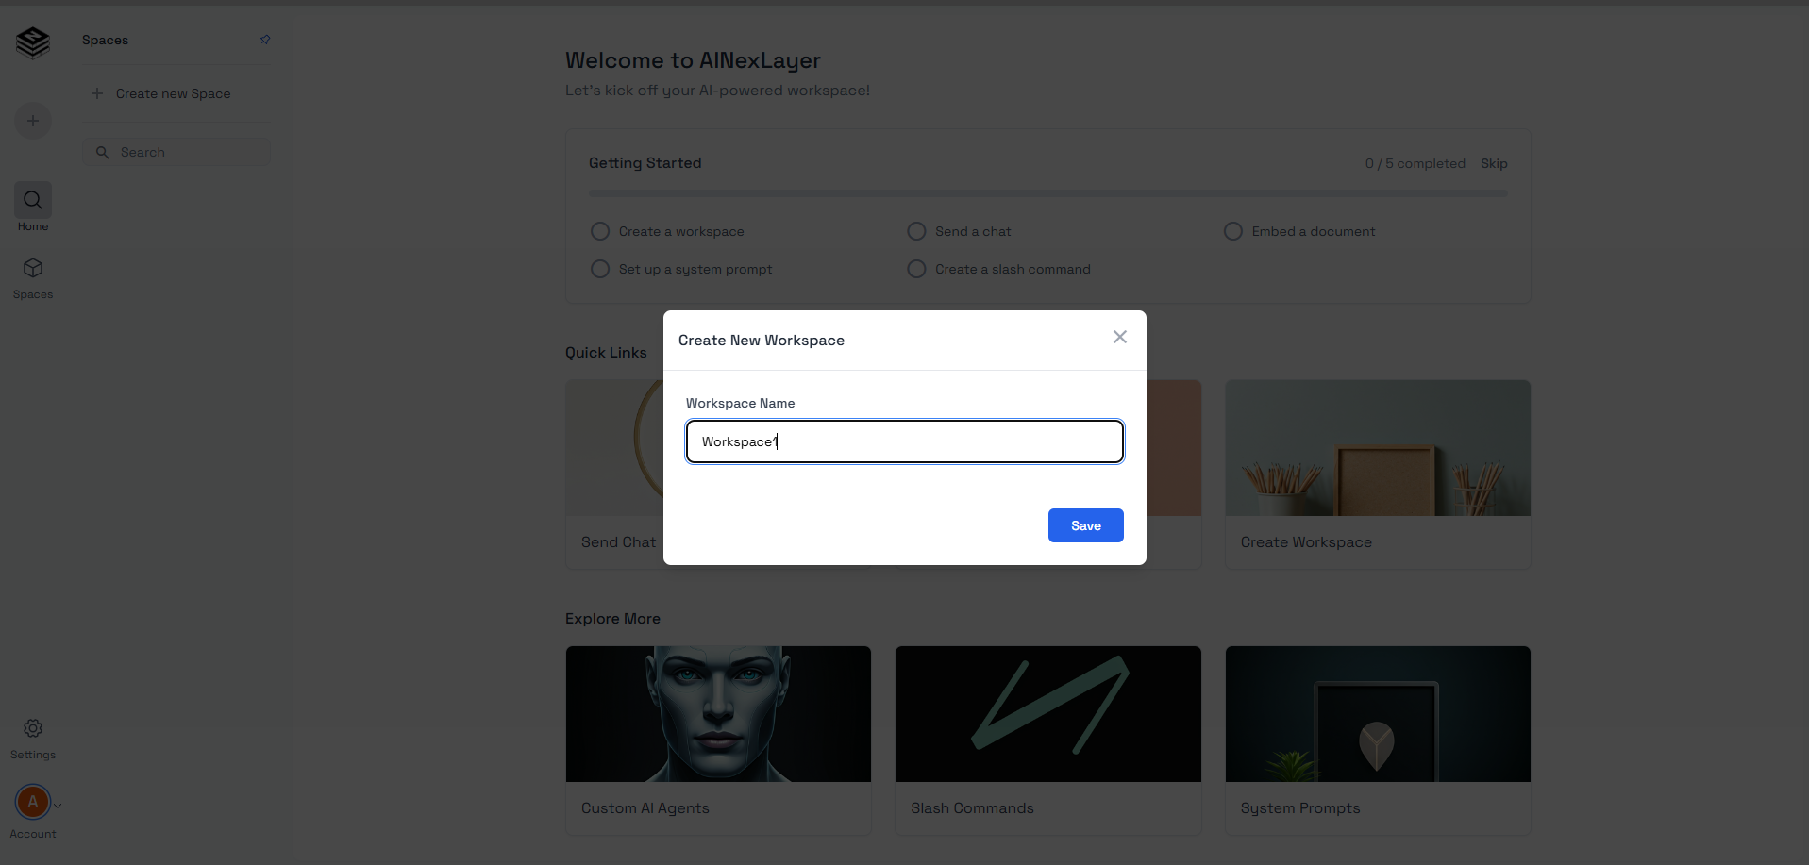Close the Create New Workspace dialog

click(x=1120, y=337)
